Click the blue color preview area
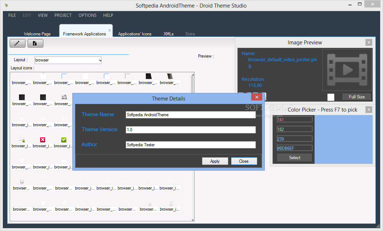 click(x=344, y=139)
